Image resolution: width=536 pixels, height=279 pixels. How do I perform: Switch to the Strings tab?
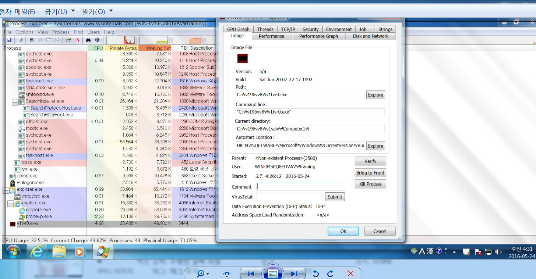click(x=385, y=29)
